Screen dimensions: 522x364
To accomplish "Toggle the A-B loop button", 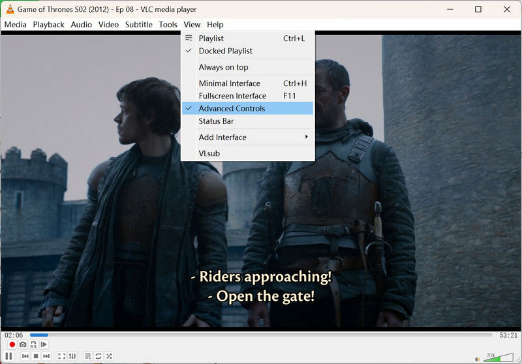I will pyautogui.click(x=33, y=344).
